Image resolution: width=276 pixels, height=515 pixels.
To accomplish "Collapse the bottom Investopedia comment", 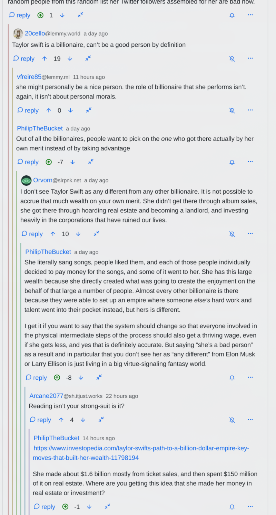I will [107, 506].
